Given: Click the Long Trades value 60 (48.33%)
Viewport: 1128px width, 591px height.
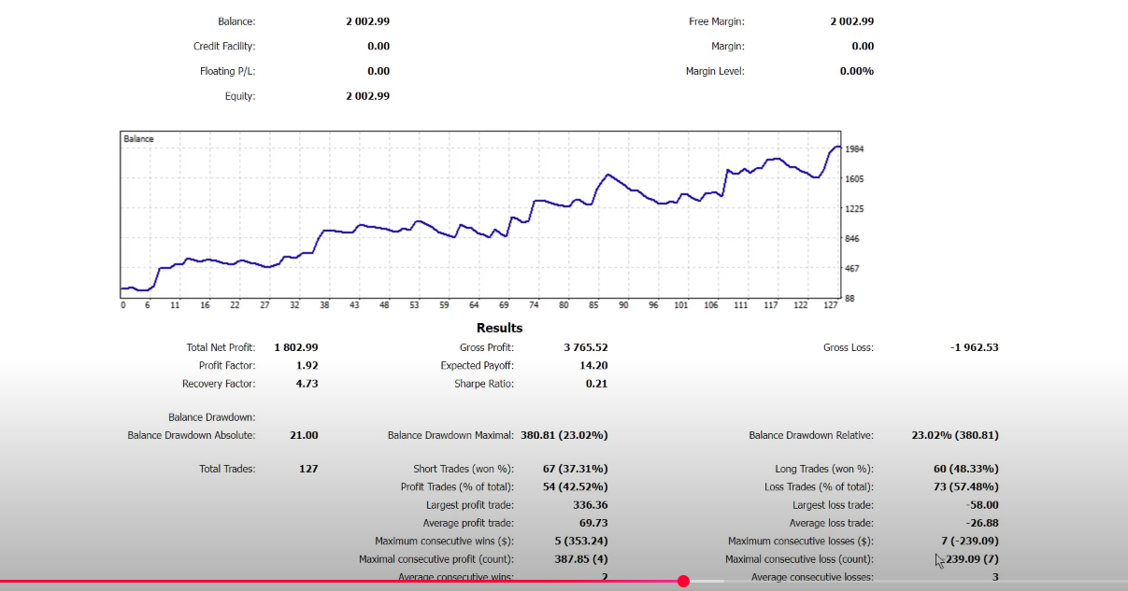Looking at the screenshot, I should (965, 469).
